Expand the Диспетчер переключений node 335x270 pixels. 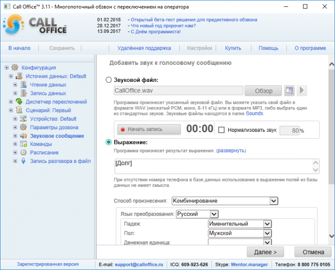[11, 102]
